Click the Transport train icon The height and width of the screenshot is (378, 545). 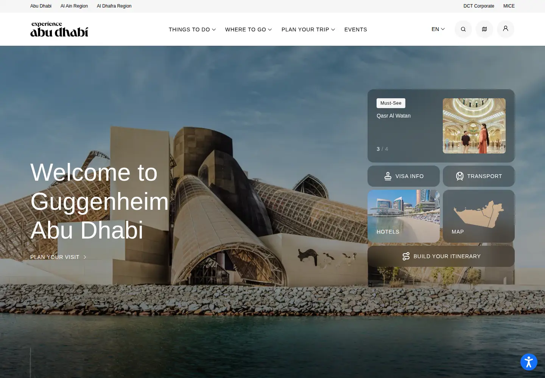coord(459,176)
